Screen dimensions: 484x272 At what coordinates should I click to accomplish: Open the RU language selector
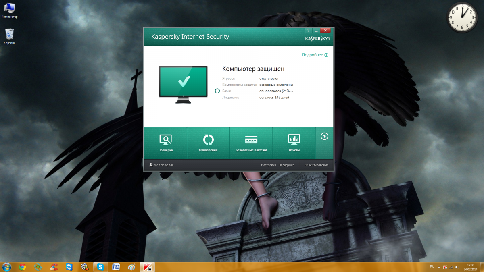tap(432, 266)
